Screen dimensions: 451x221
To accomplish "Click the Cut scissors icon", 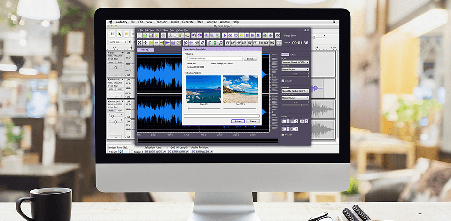I will [x=170, y=35].
